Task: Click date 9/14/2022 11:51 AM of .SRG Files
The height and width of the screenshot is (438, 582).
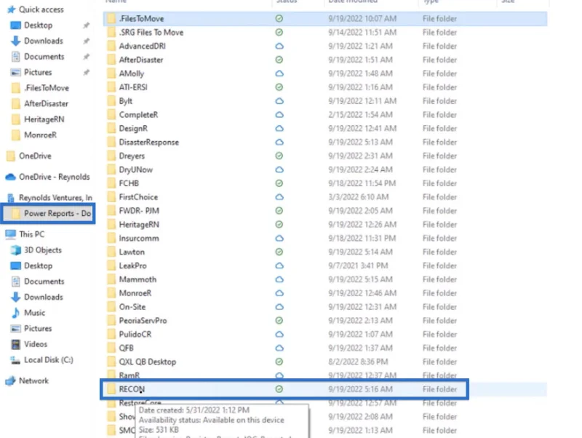Action: tap(362, 32)
